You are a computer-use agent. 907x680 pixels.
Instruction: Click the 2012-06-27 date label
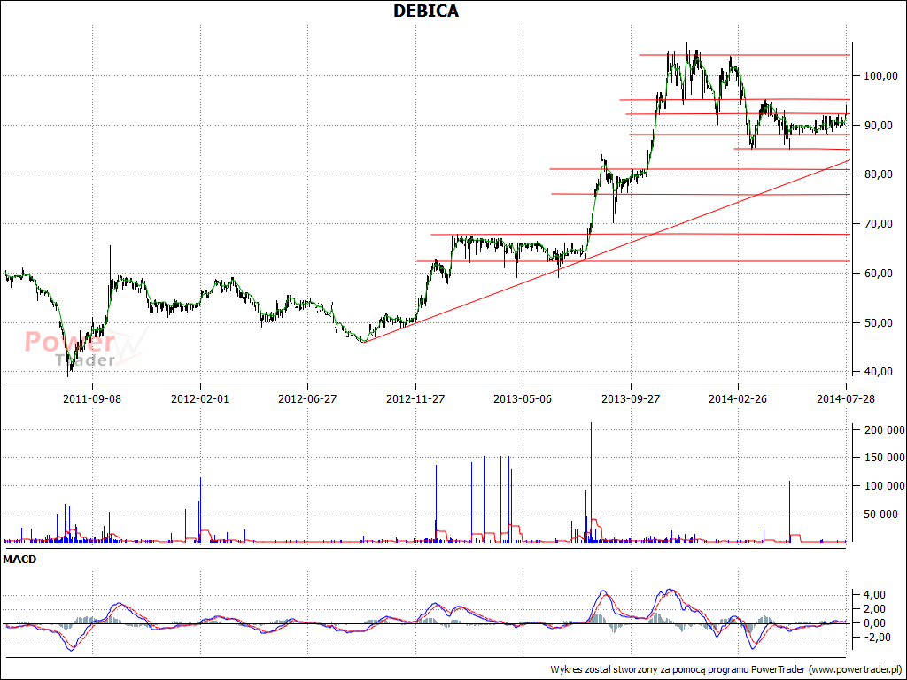(307, 399)
